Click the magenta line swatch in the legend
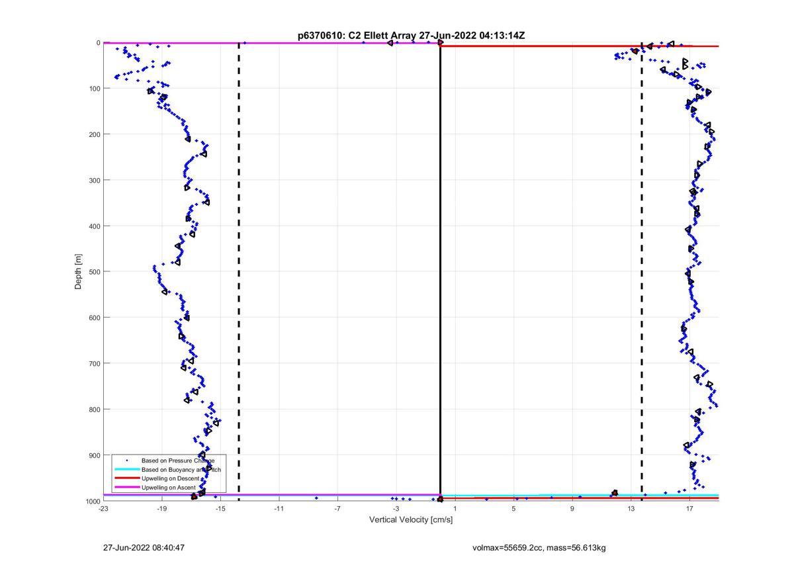Viewport: 794px width, 563px height. coord(126,488)
